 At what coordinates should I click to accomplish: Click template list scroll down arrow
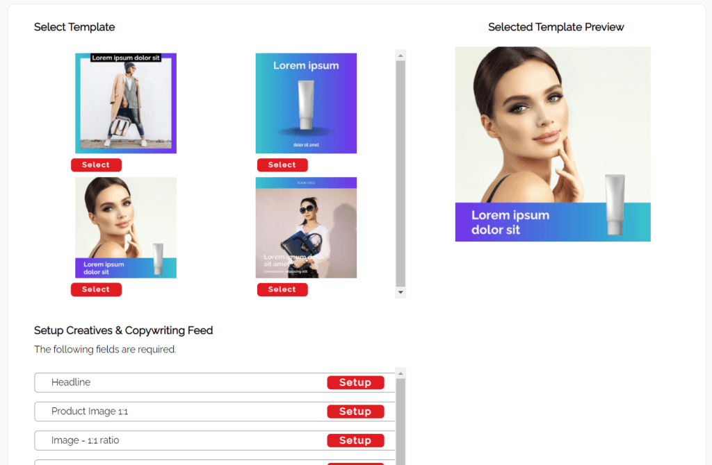click(400, 292)
